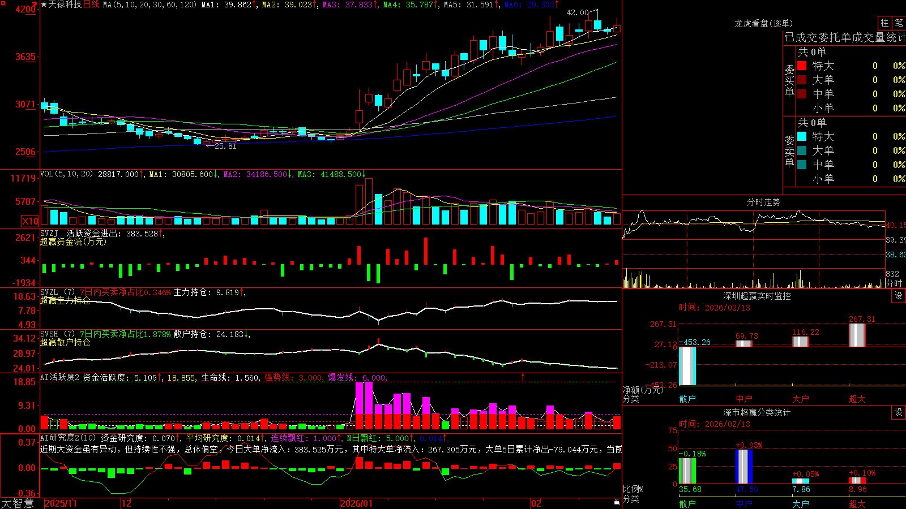Viewport: 906px width, 509px height.
Task: Click the 大智慧 logo in the bottom-left
Action: pos(18,503)
